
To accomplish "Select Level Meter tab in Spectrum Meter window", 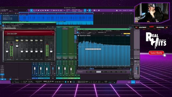I will [117, 31].
